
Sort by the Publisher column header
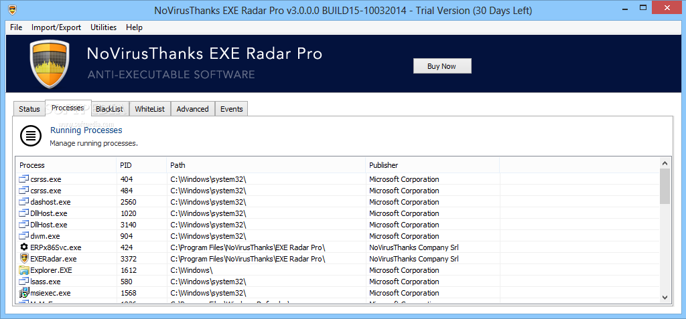pos(432,165)
